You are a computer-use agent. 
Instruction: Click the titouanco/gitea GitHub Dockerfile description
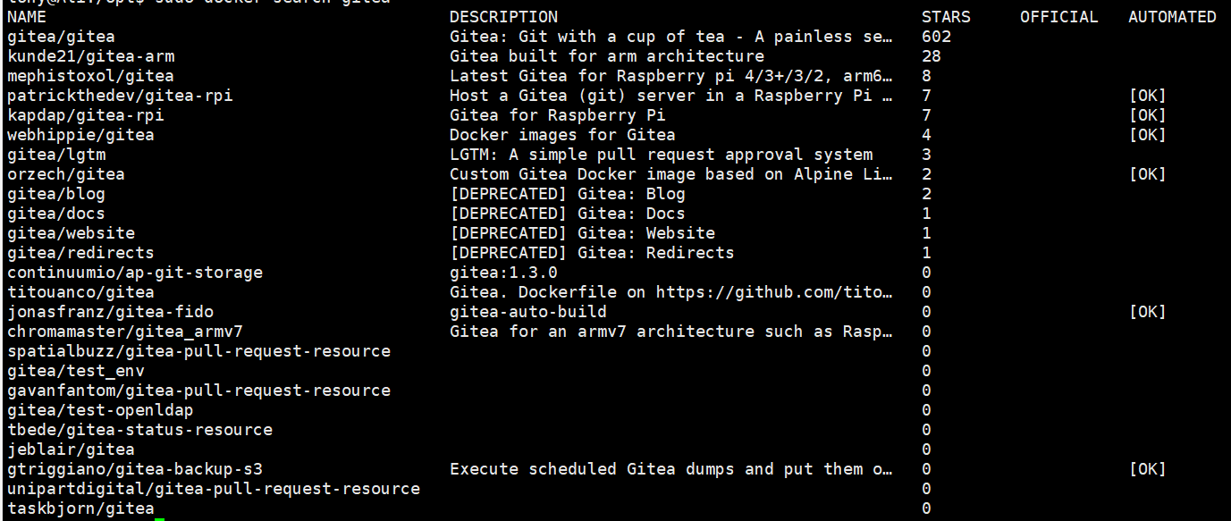pyautogui.click(x=671, y=292)
